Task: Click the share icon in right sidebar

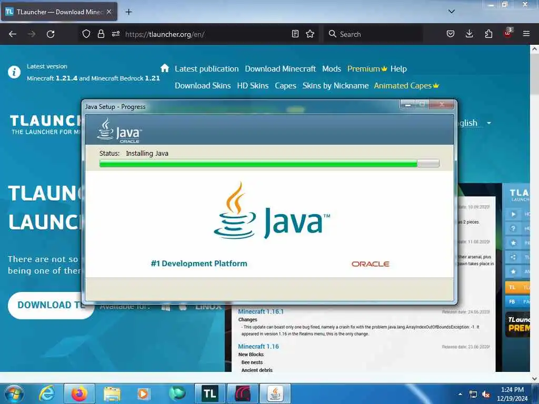Action: pyautogui.click(x=513, y=257)
